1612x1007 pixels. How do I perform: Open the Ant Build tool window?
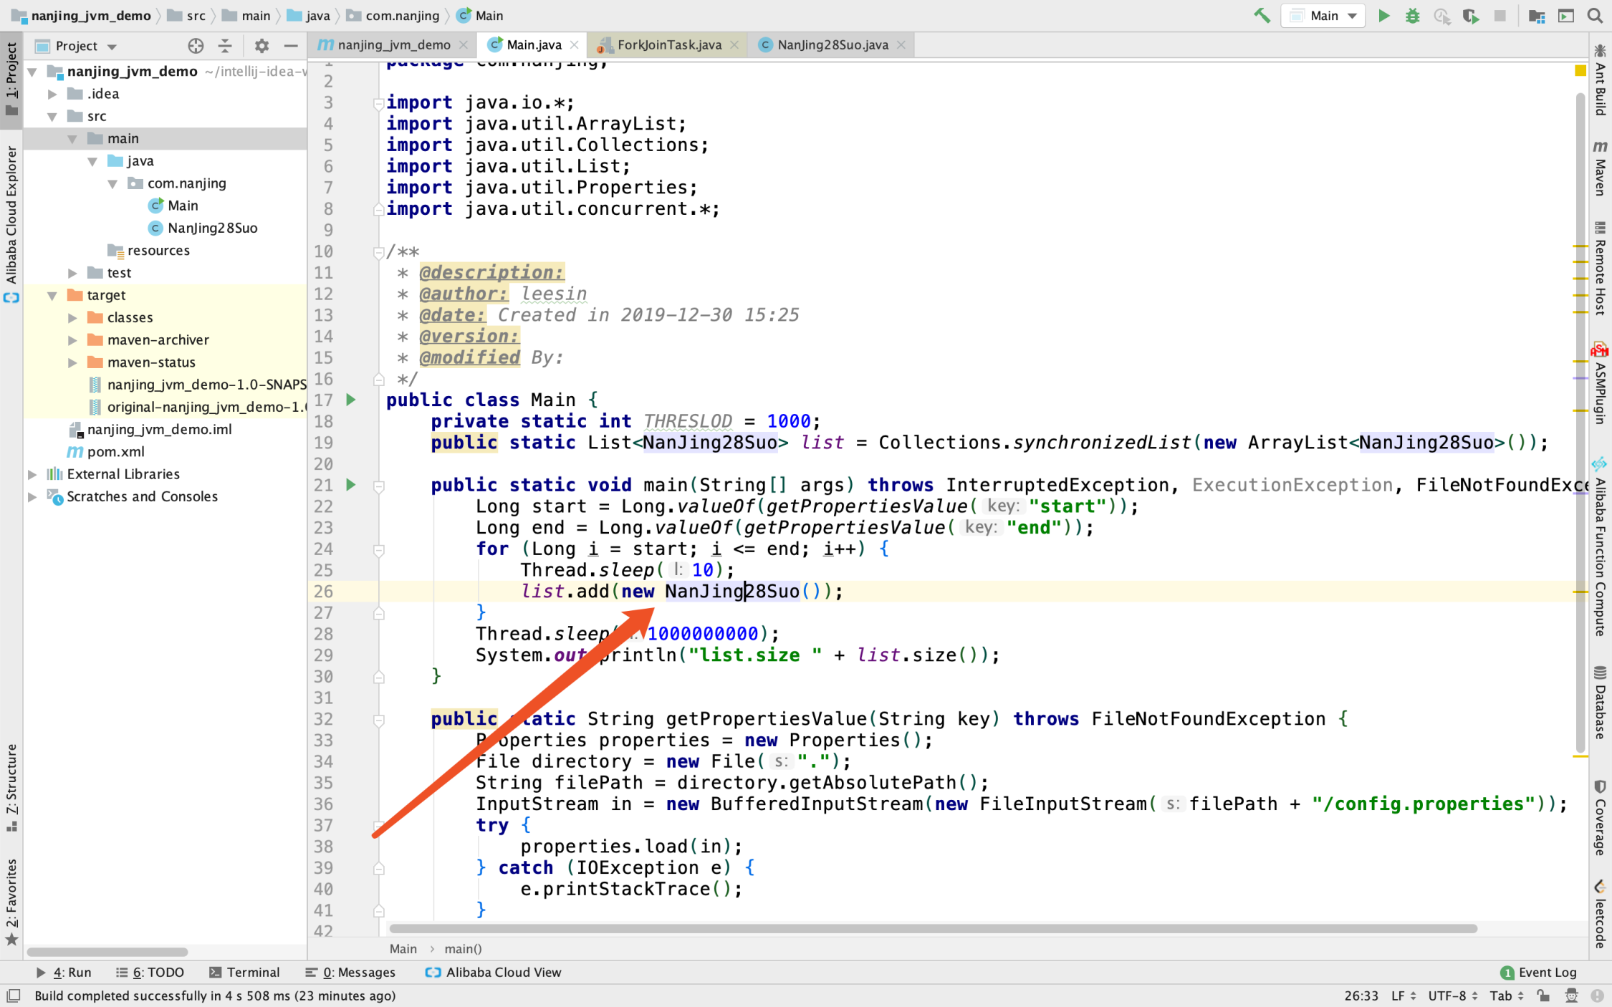1600,80
